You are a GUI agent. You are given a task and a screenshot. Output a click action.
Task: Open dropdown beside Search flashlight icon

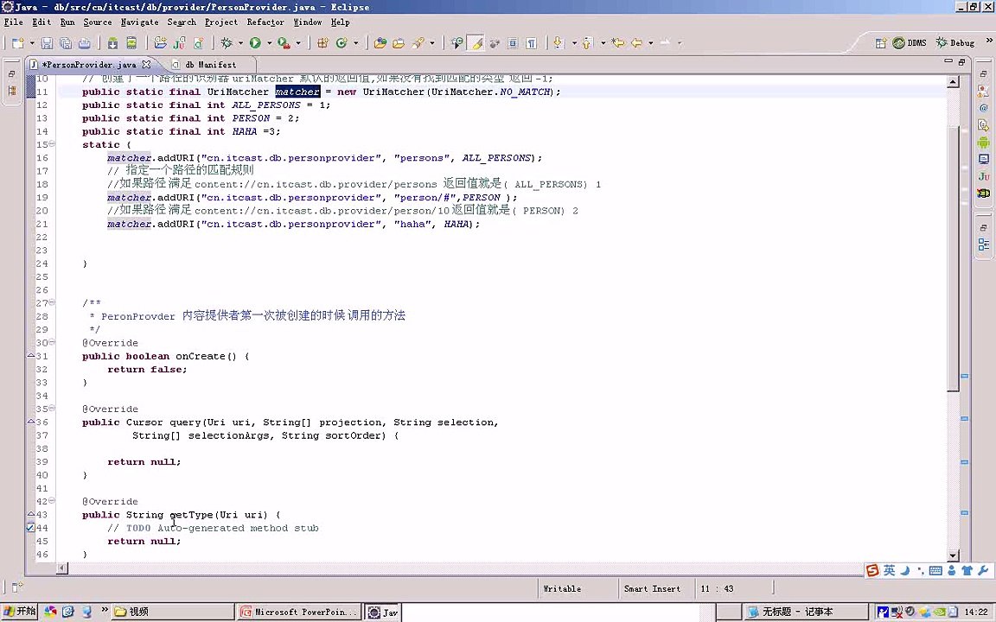(432, 43)
